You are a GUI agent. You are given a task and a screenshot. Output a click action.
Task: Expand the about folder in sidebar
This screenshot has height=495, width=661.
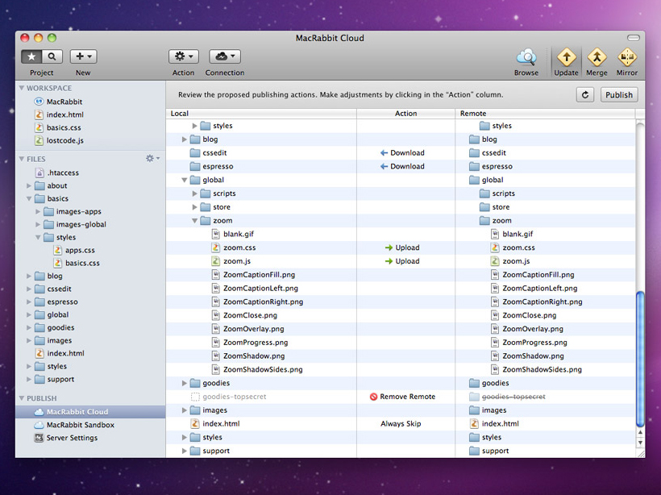pyautogui.click(x=29, y=185)
